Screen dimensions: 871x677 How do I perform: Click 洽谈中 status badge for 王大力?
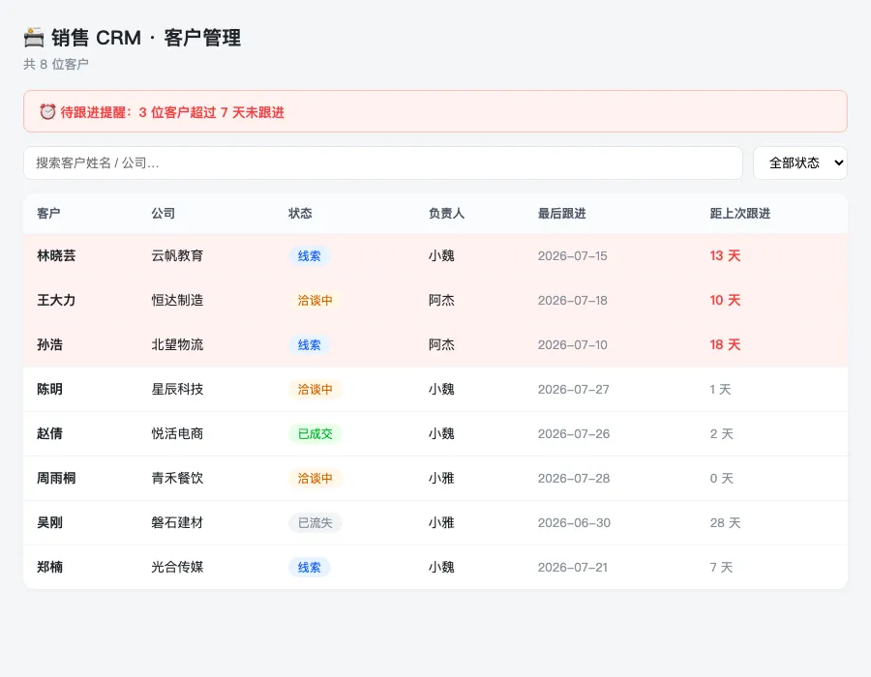(x=315, y=300)
